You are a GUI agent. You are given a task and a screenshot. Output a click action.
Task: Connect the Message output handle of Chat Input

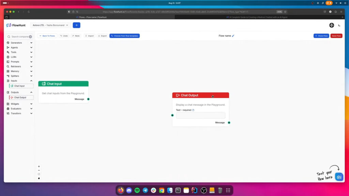[x=88, y=99]
